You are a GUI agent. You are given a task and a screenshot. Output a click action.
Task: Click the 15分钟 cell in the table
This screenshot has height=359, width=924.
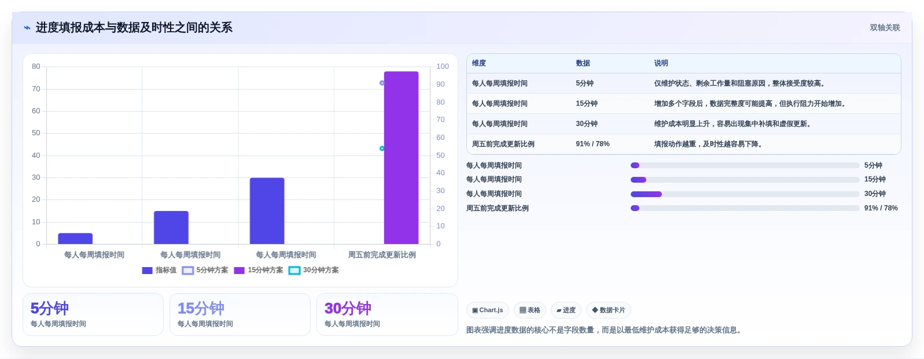(x=587, y=104)
